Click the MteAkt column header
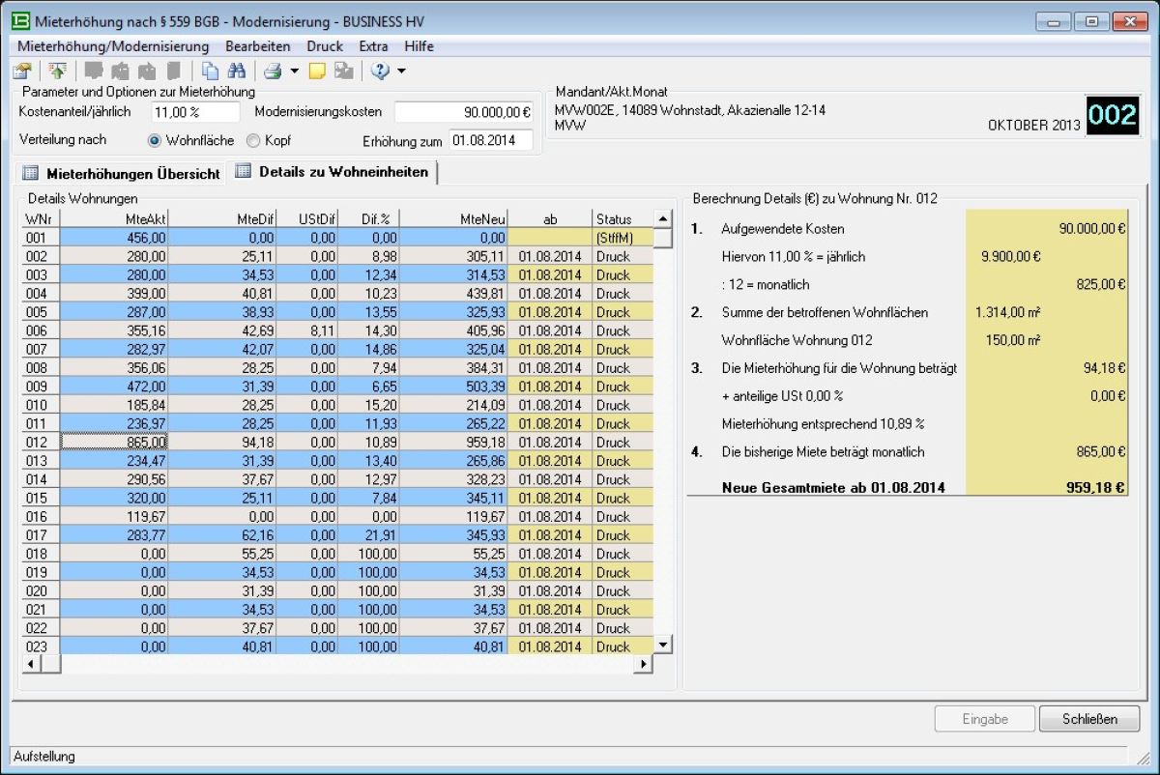This screenshot has width=1160, height=775. pyautogui.click(x=114, y=219)
